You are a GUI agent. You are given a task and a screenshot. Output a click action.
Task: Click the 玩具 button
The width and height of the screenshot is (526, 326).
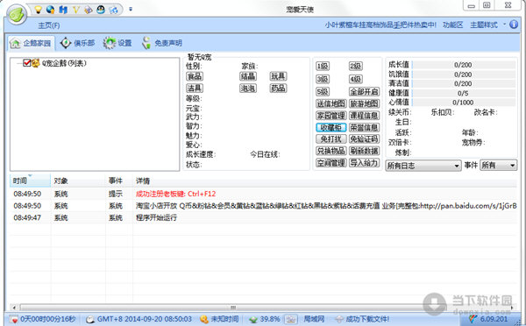[278, 76]
